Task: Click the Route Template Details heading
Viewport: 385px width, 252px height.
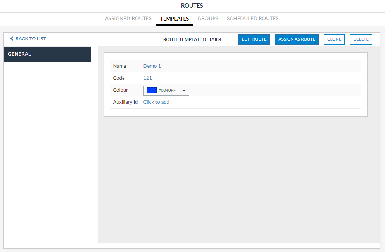Action: coord(192,39)
